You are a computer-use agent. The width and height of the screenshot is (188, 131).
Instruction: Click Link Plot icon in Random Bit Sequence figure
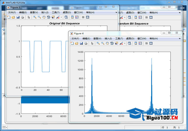(129, 17)
